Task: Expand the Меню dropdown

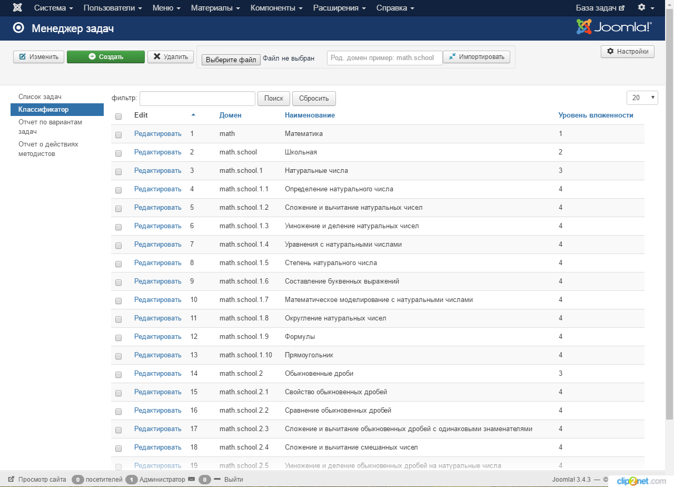Action: (x=166, y=8)
